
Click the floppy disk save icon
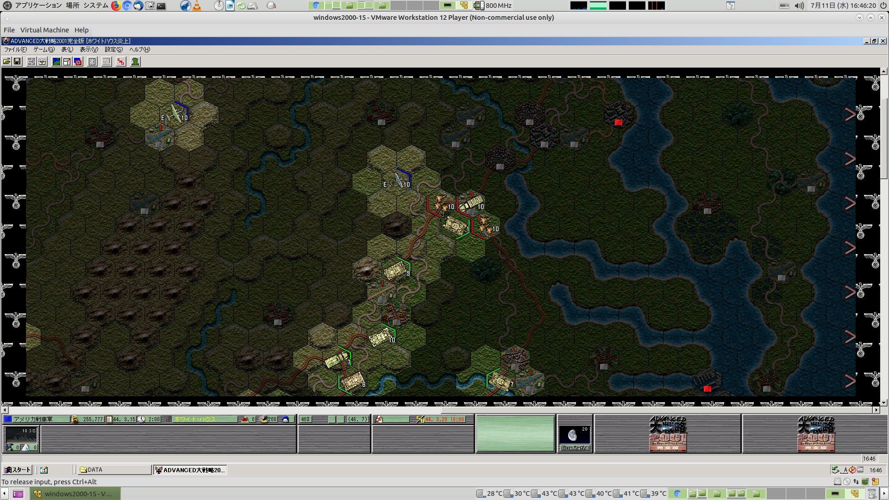[17, 62]
